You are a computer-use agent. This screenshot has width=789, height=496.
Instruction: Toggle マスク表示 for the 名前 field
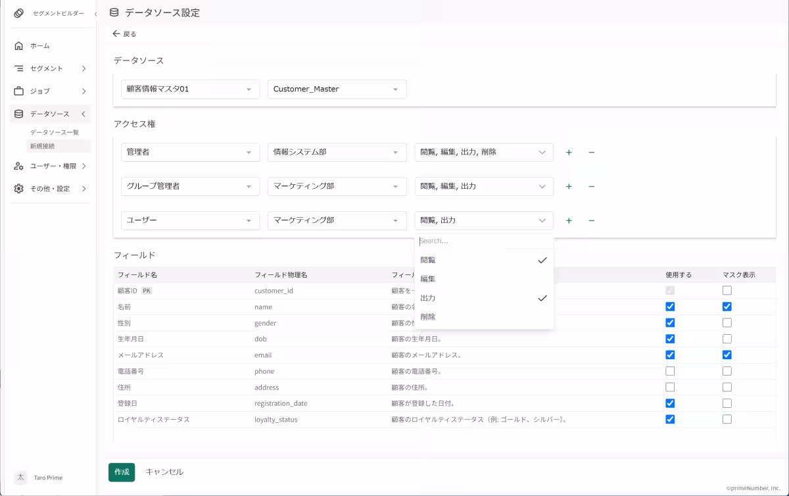point(727,307)
